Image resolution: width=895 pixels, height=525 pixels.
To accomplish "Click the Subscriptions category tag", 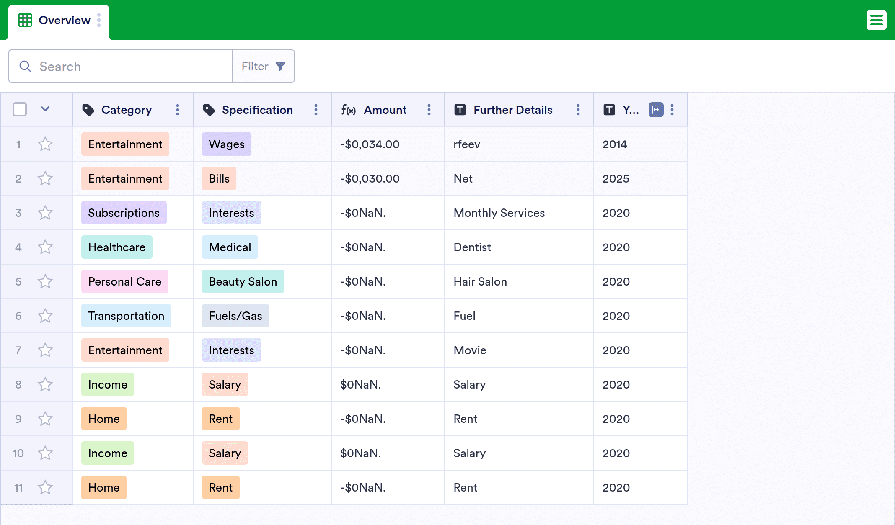I will coord(124,213).
